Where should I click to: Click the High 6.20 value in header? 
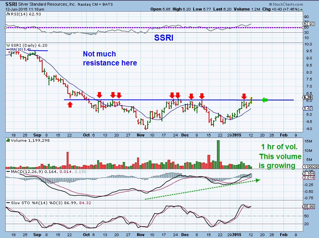(182, 9)
